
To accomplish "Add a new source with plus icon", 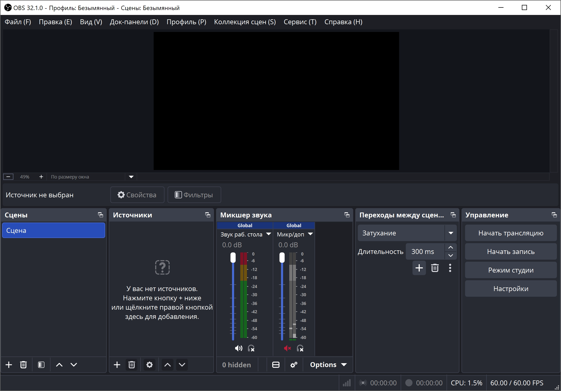I will 117,365.
